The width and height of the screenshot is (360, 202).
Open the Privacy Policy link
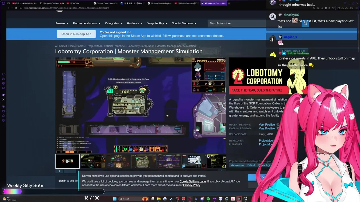(192, 185)
